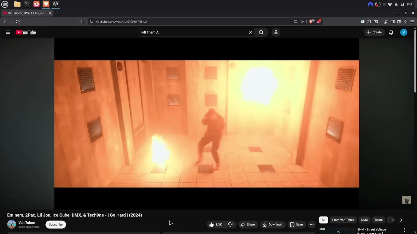The image size is (417, 234).
Task: Show more filter chips with right arrow
Action: pos(401,220)
